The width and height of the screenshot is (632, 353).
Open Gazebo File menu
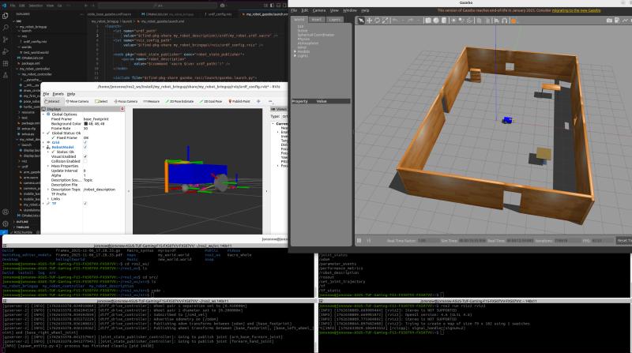pos(294,10)
